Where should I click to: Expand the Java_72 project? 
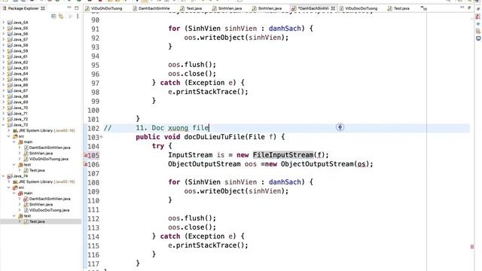4,119
